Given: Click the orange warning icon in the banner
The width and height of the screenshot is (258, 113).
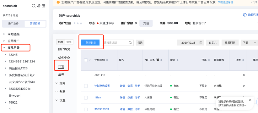Looking at the screenshot, I should [x=58, y=2].
